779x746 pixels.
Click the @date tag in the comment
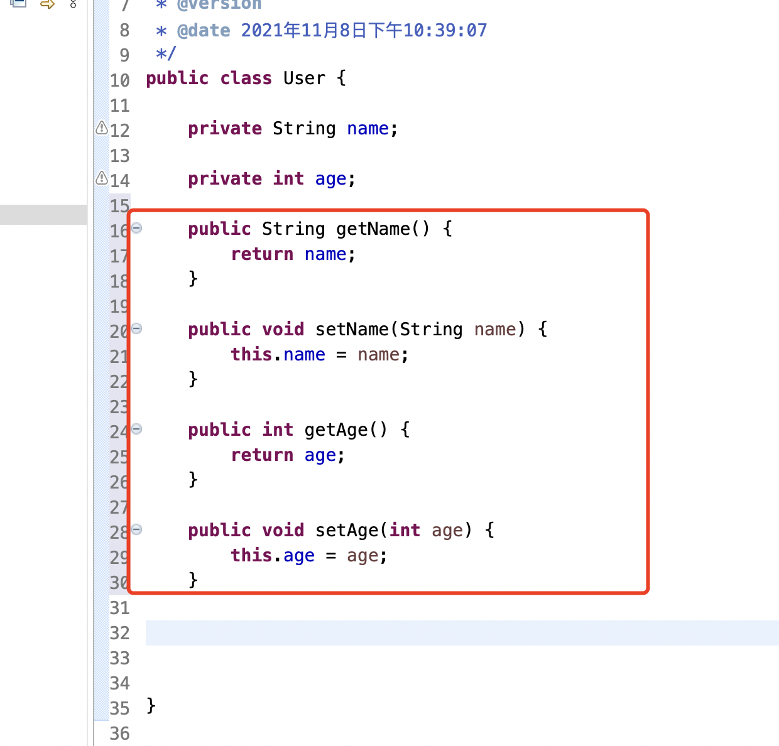point(204,30)
